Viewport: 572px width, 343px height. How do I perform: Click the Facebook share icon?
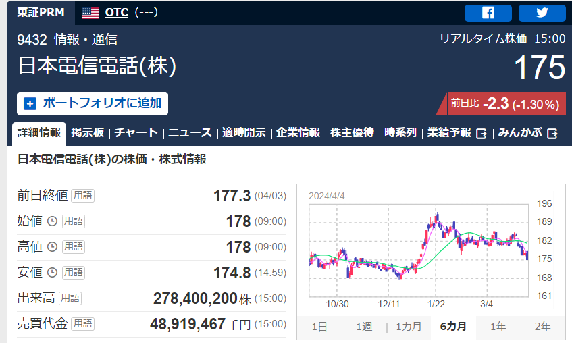(488, 13)
